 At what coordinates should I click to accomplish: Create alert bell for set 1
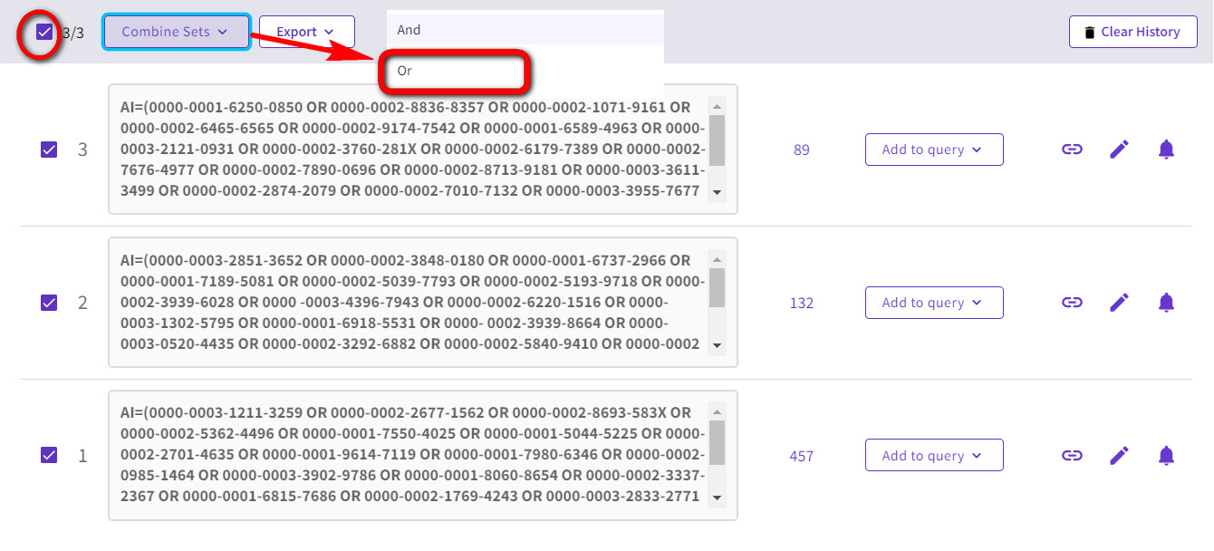1167,456
